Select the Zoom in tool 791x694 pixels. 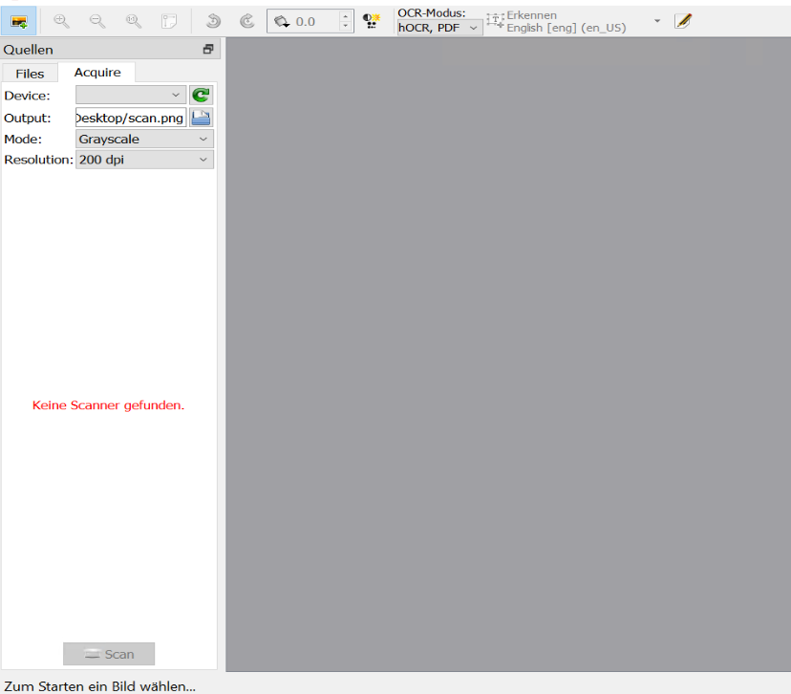tap(60, 20)
